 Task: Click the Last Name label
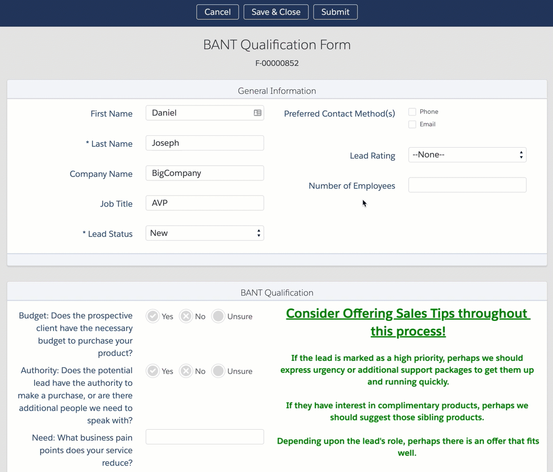coord(109,144)
